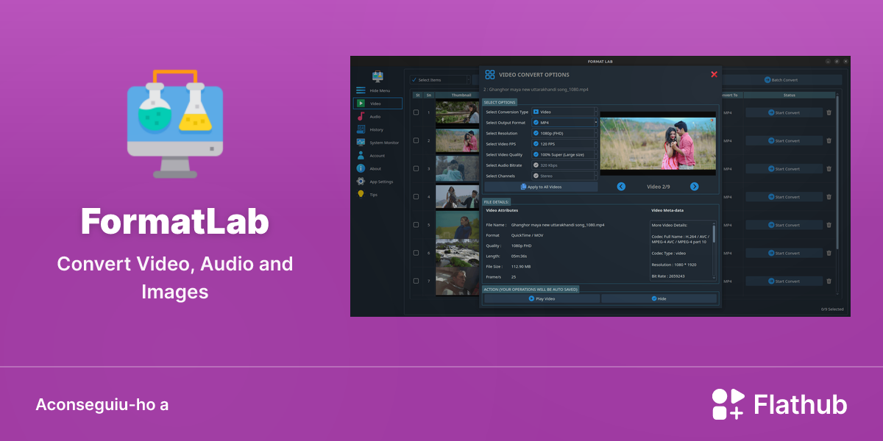Open the Video section in sidebar

377,104
